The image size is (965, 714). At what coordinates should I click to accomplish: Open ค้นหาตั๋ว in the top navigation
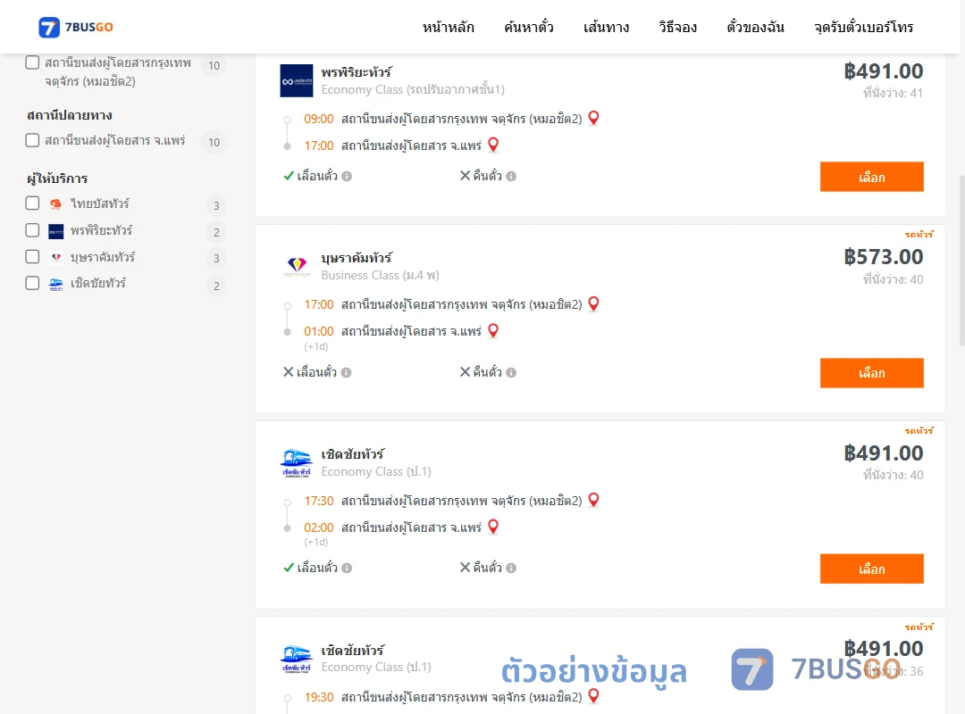(529, 27)
